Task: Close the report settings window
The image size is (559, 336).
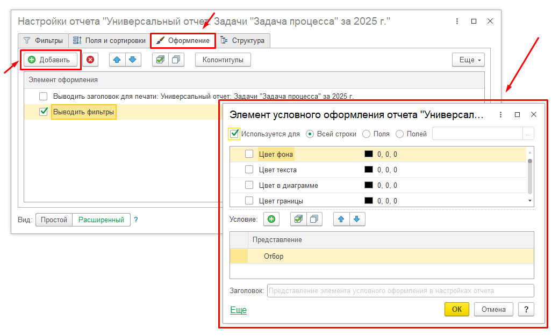Action: tap(490, 21)
